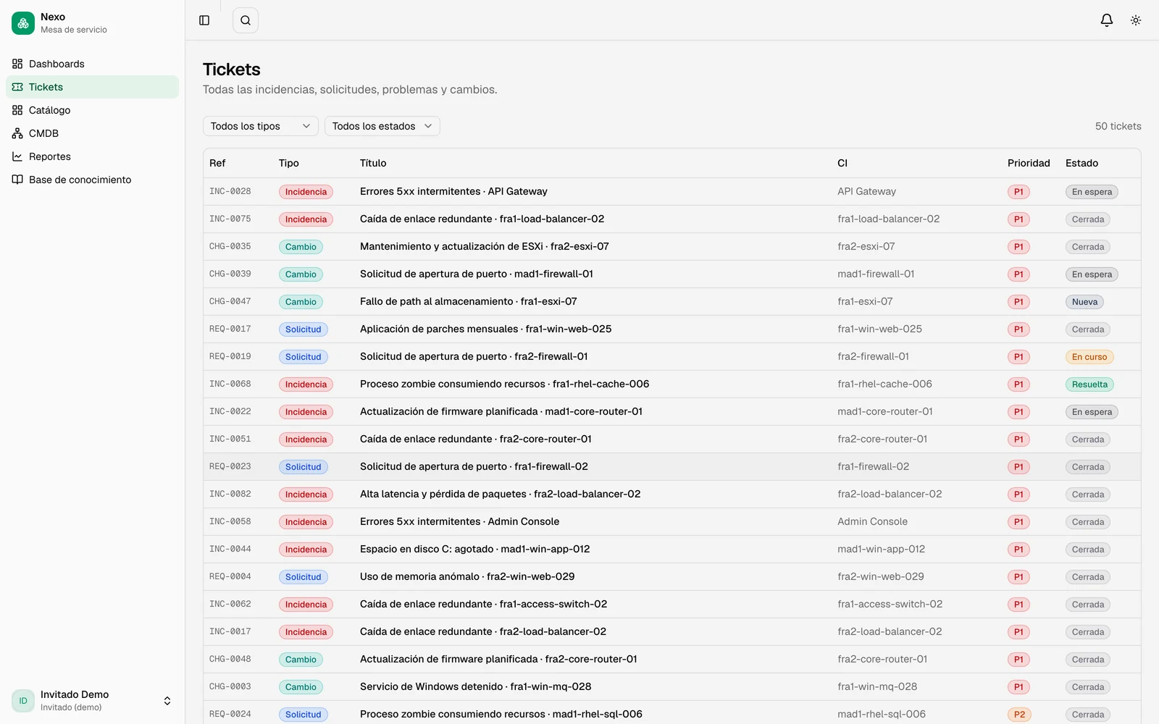Click CI 'fra1-access-switch-02'

pos(890,605)
